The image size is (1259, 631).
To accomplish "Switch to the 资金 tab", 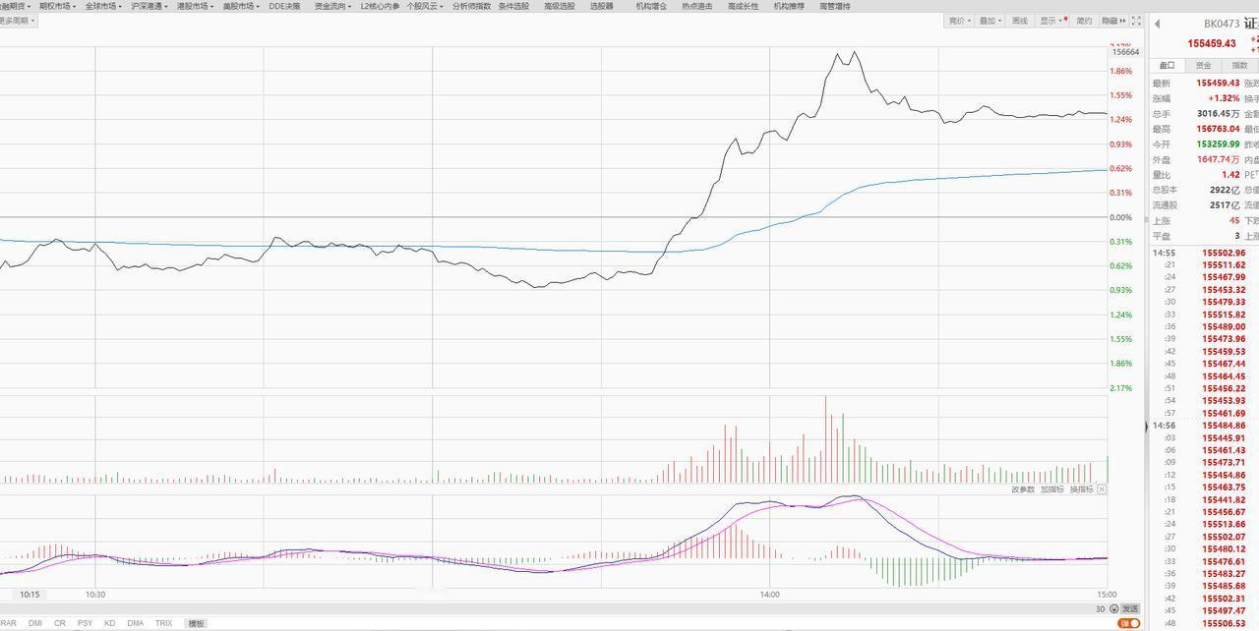I will [x=1203, y=66].
